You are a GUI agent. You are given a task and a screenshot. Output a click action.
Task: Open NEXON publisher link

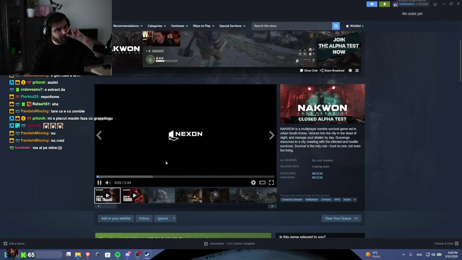pyautogui.click(x=317, y=178)
